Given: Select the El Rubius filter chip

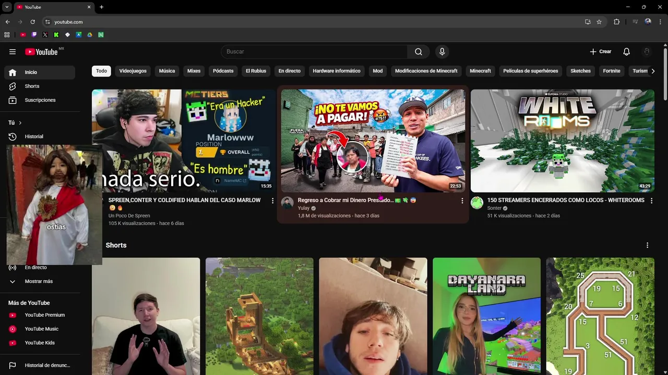Looking at the screenshot, I should point(256,71).
